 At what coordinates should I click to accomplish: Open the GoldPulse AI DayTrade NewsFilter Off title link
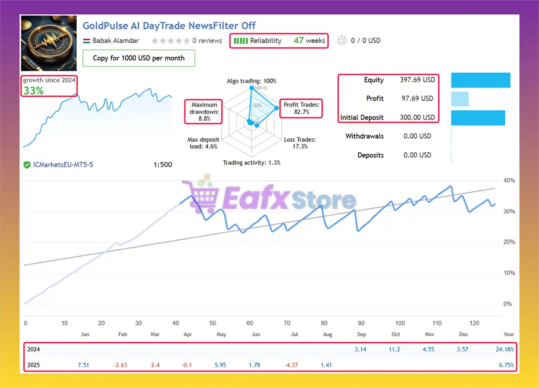coord(169,25)
